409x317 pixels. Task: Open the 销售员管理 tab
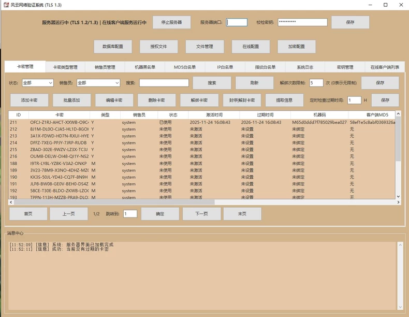coord(105,67)
